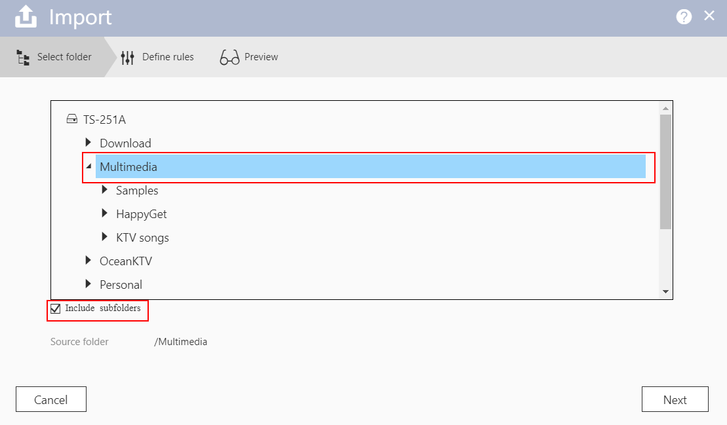
Task: Click the sliders icon beside Define rules
Action: click(x=128, y=58)
